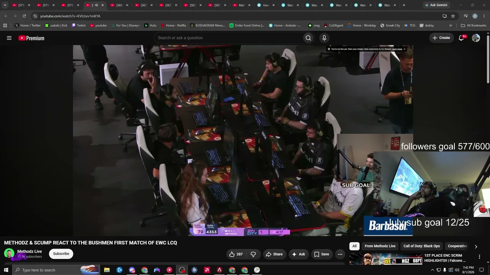
Task: Click the Ask button under the video
Action: 298,254
